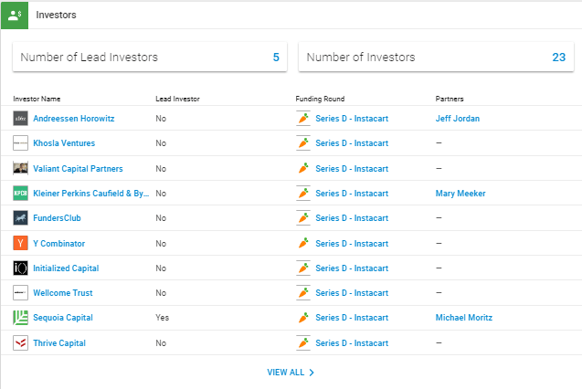This screenshot has width=582, height=389.
Task: Click the Lead Investor column header
Action: pyautogui.click(x=177, y=99)
